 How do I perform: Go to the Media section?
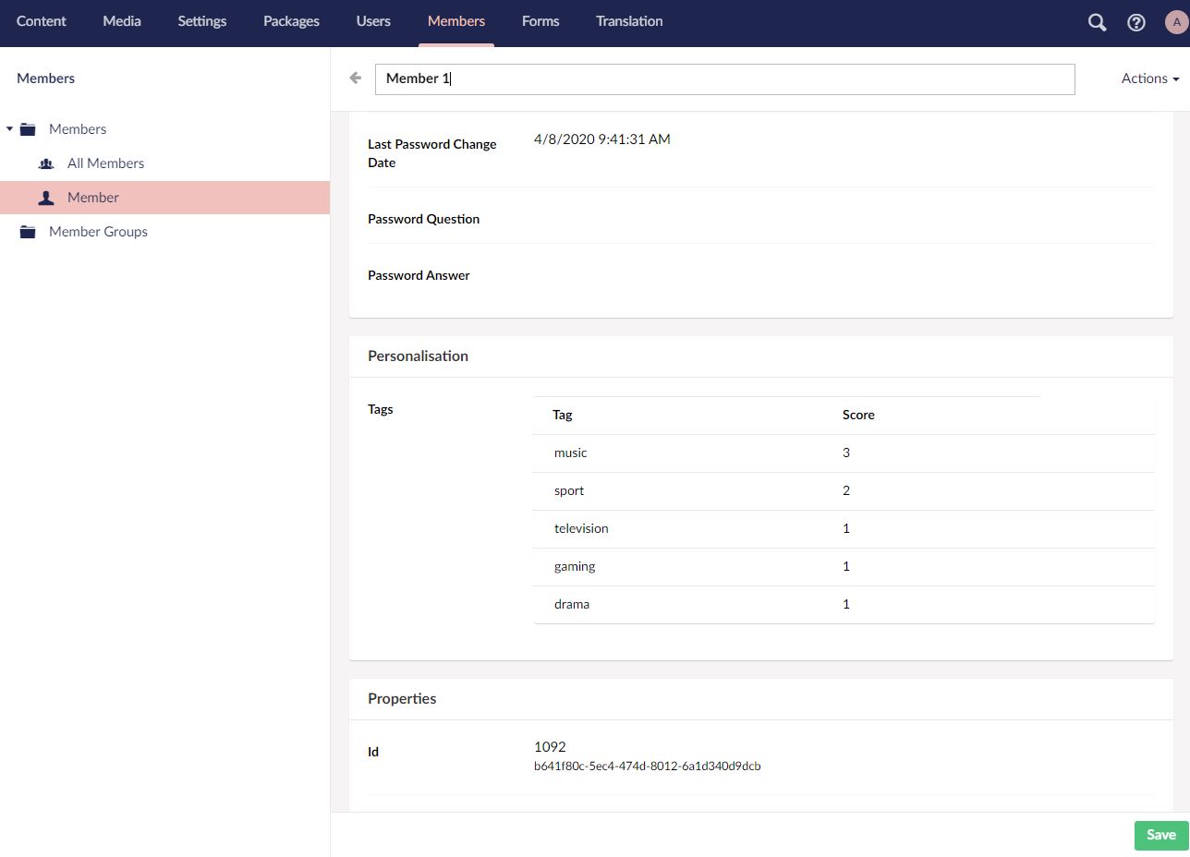(122, 21)
